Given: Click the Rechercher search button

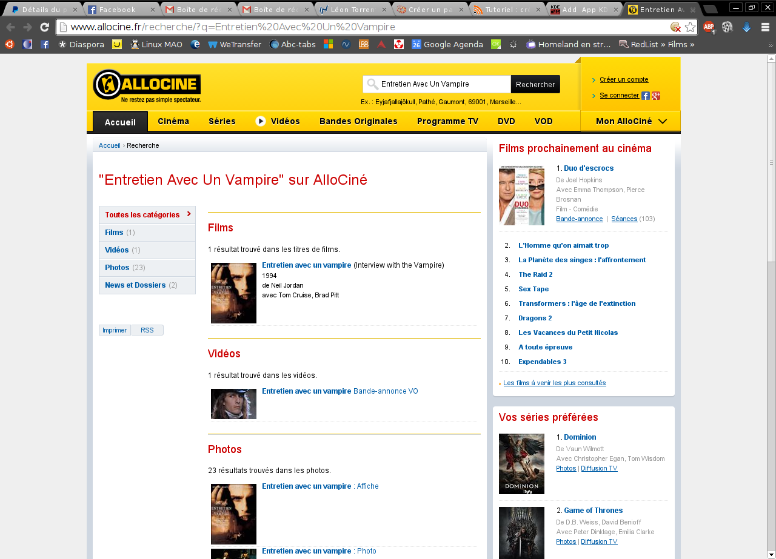Looking at the screenshot, I should click(x=535, y=84).
